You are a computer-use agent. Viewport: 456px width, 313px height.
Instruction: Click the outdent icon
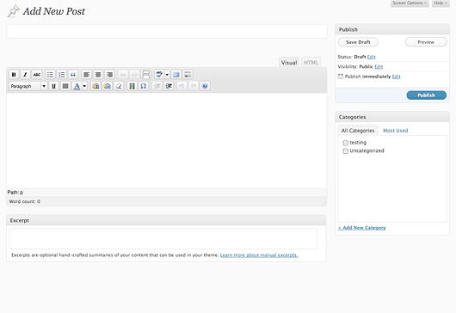click(157, 86)
